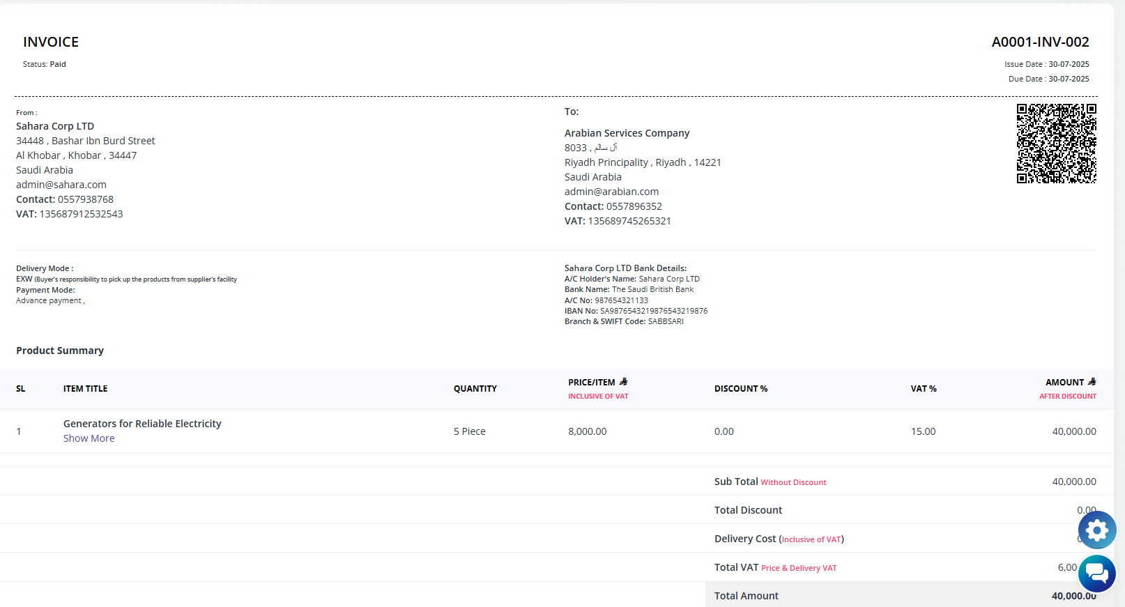Click the Total VAT label
The width and height of the screenshot is (1125, 607).
736,567
